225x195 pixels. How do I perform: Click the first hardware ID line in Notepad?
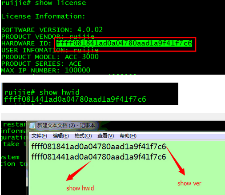99,147
